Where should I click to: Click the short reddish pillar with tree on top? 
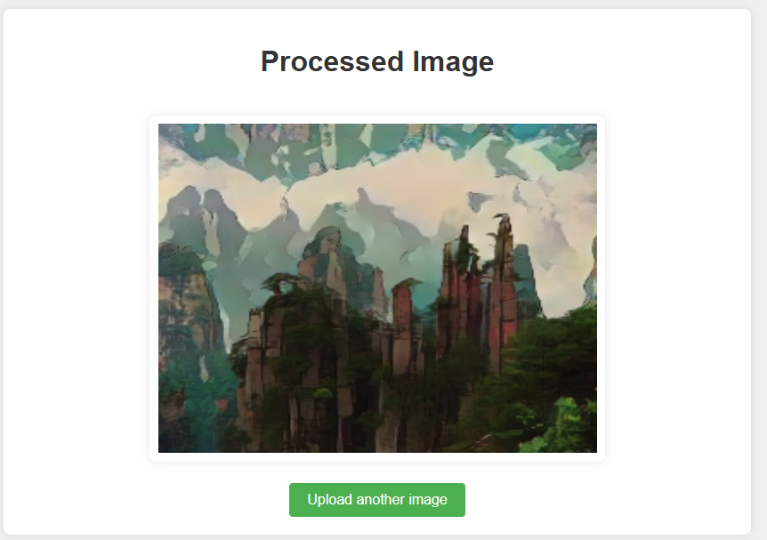pyautogui.click(x=402, y=313)
